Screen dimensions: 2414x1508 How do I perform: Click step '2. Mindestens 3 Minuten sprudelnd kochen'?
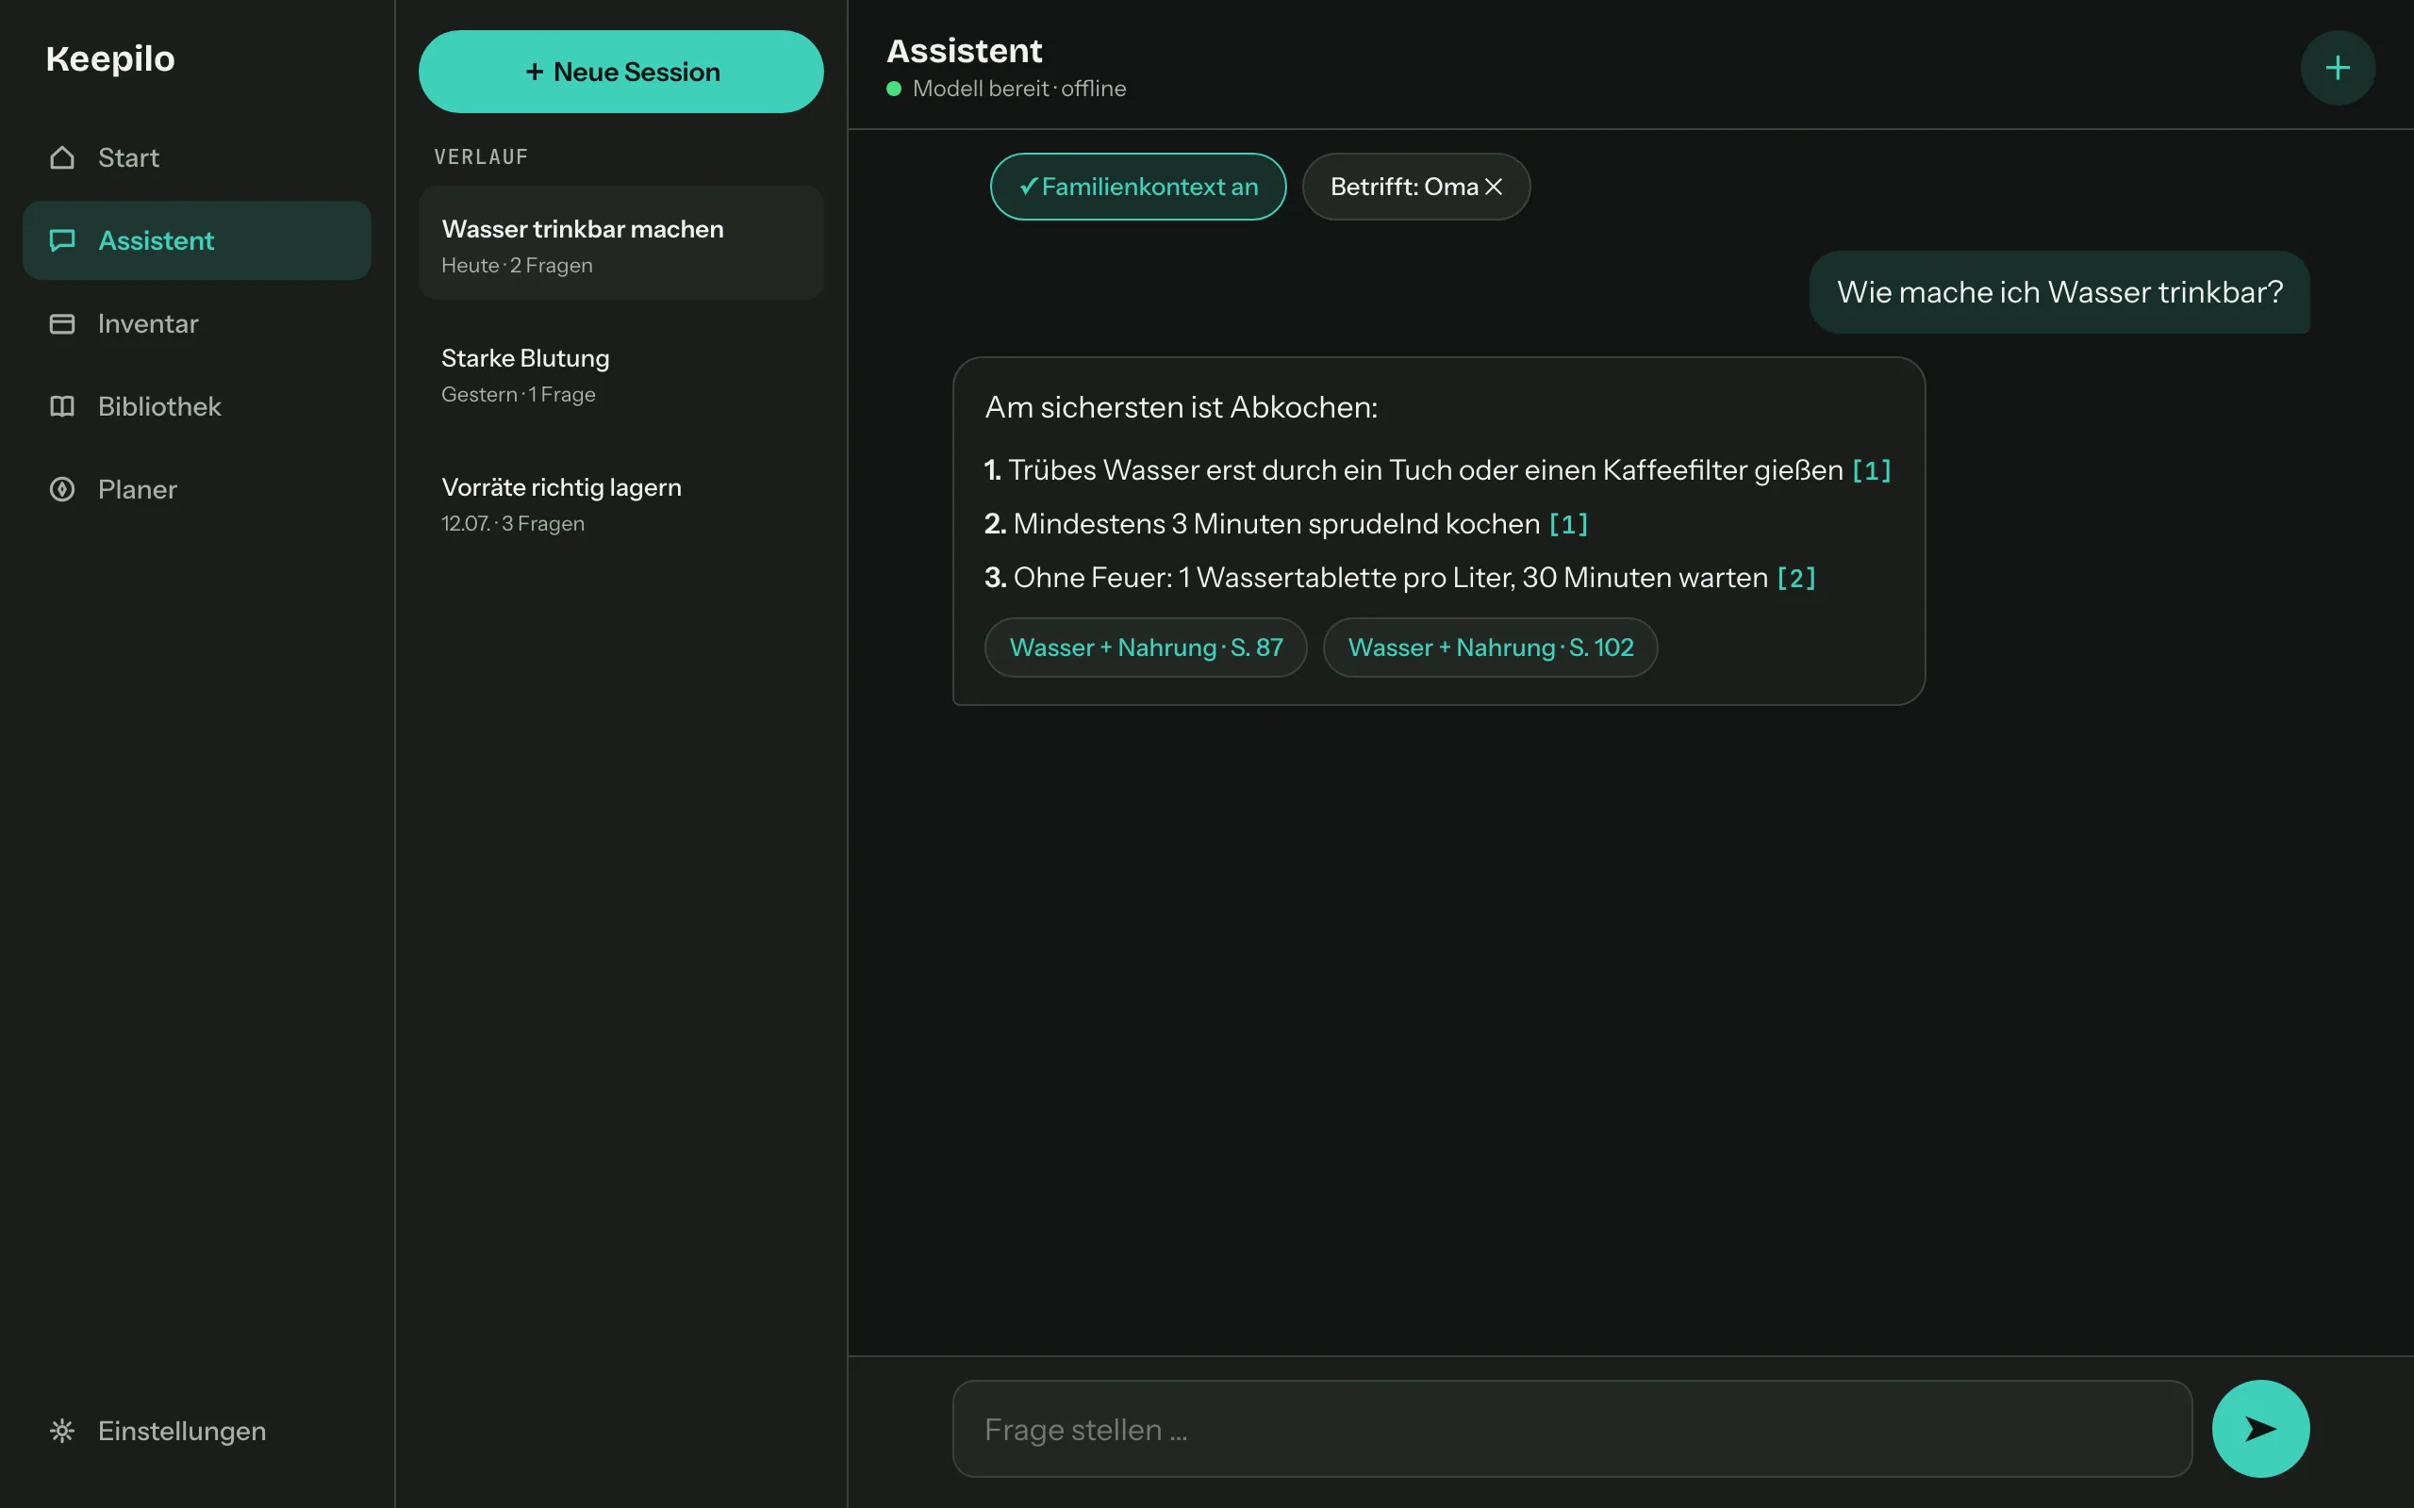coord(1262,524)
